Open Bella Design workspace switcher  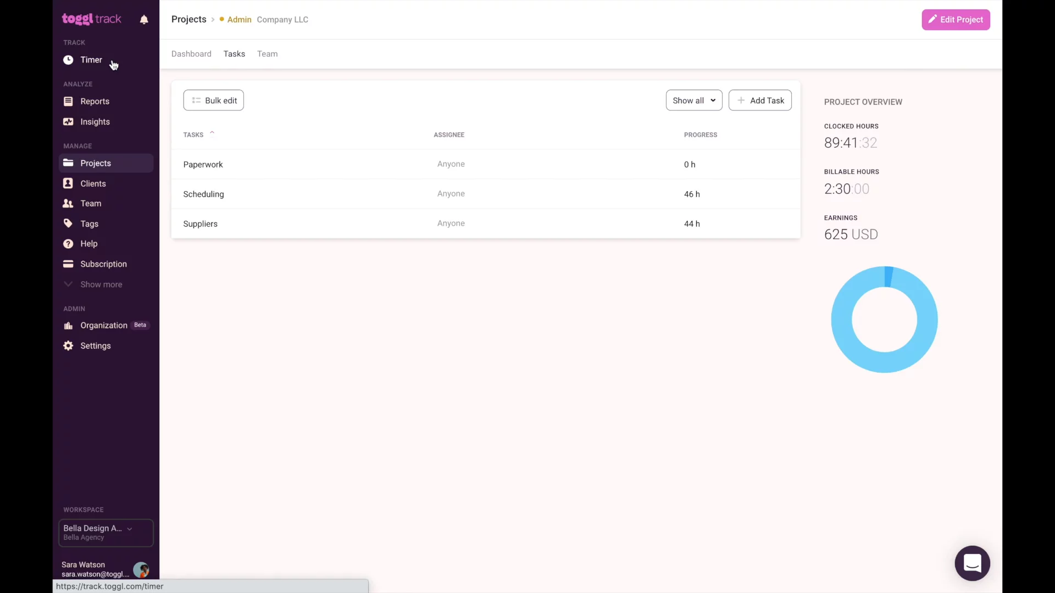(x=105, y=533)
